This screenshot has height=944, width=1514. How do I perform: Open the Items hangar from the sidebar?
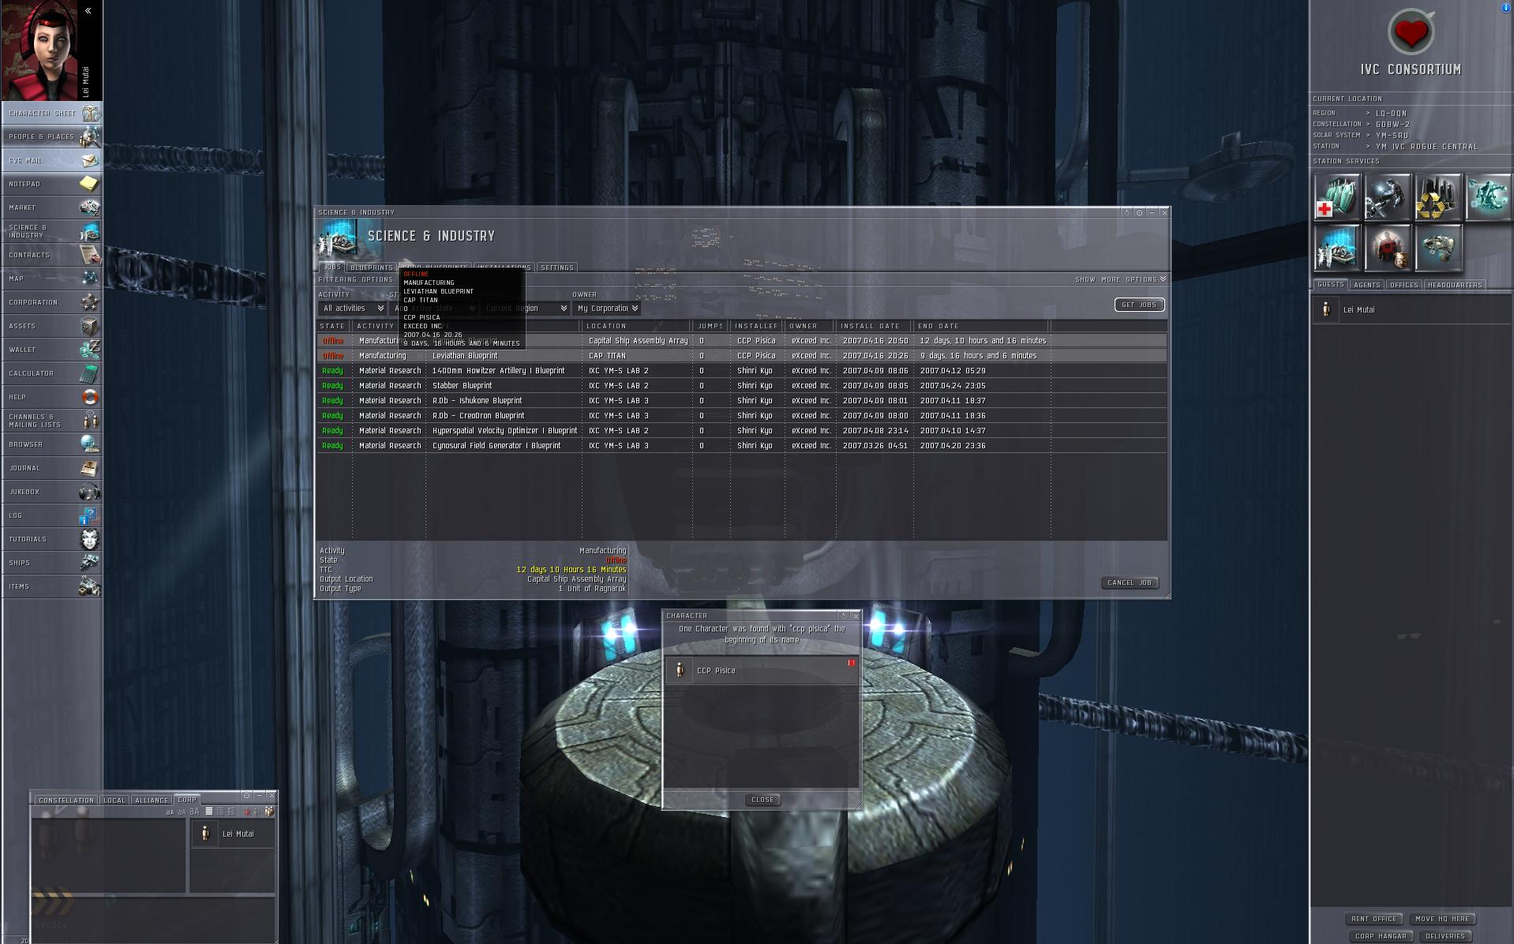click(x=51, y=586)
